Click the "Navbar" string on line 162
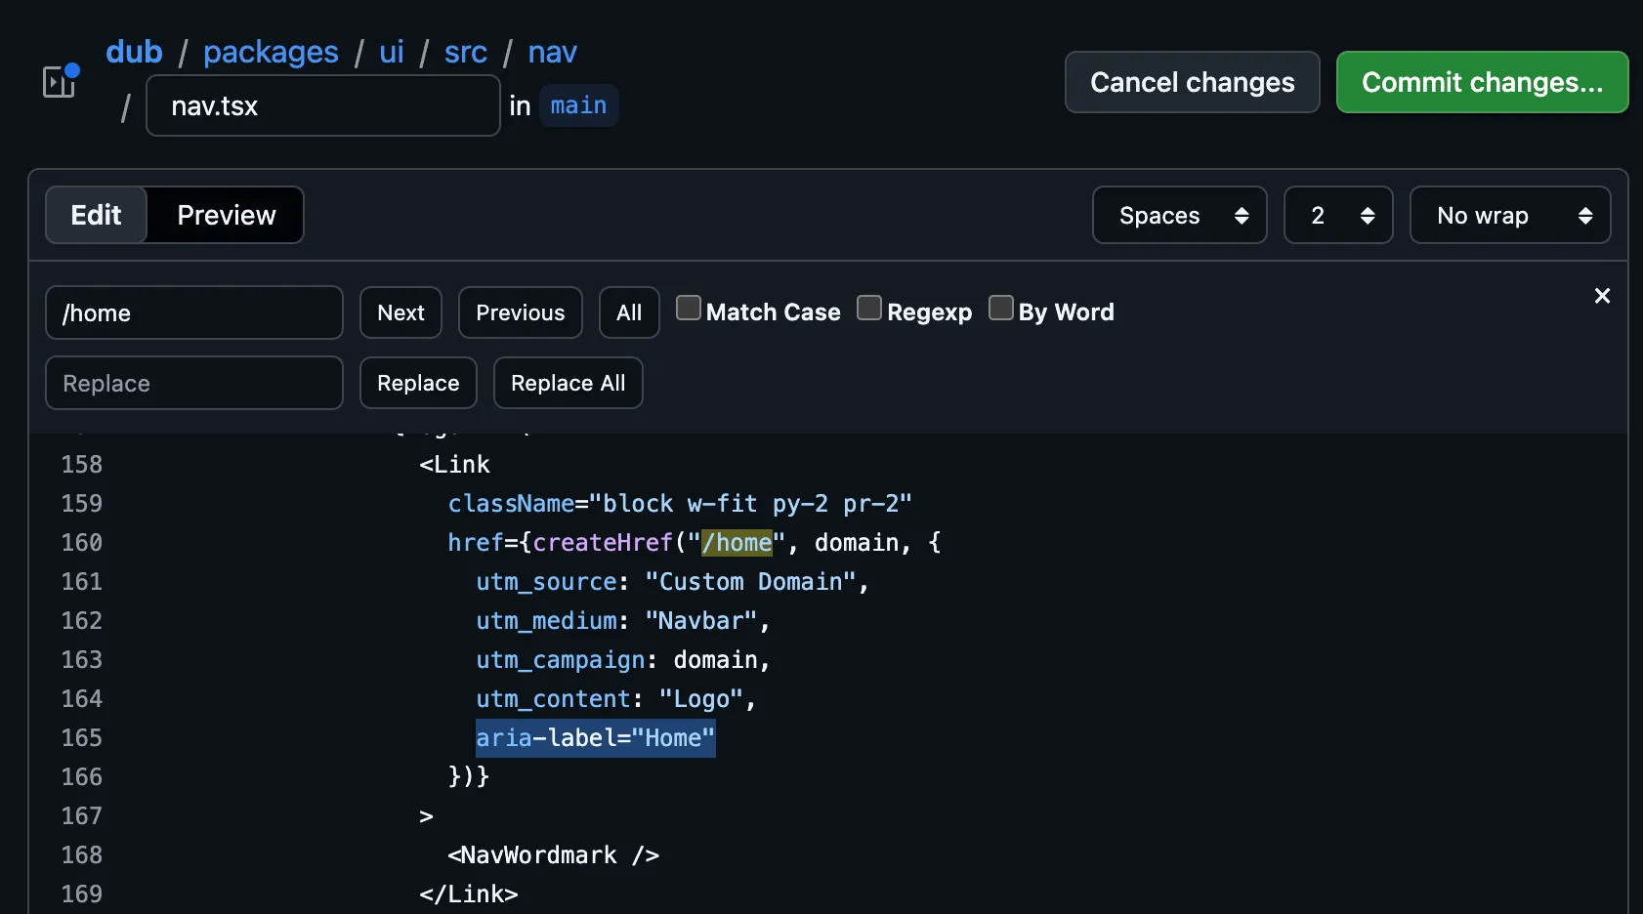The height and width of the screenshot is (914, 1643). (x=701, y=620)
